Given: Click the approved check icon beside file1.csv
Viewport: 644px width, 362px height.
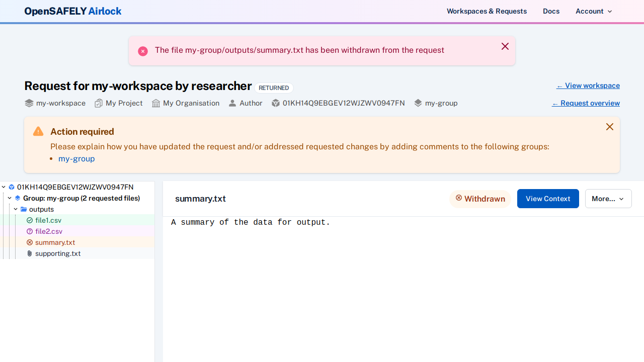Looking at the screenshot, I should (30, 220).
